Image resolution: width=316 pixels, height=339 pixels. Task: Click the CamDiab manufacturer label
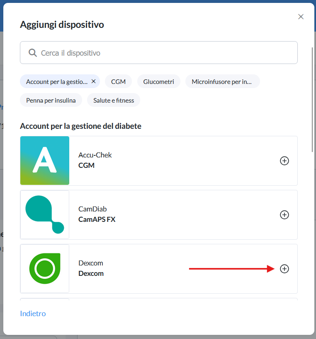coord(92,209)
